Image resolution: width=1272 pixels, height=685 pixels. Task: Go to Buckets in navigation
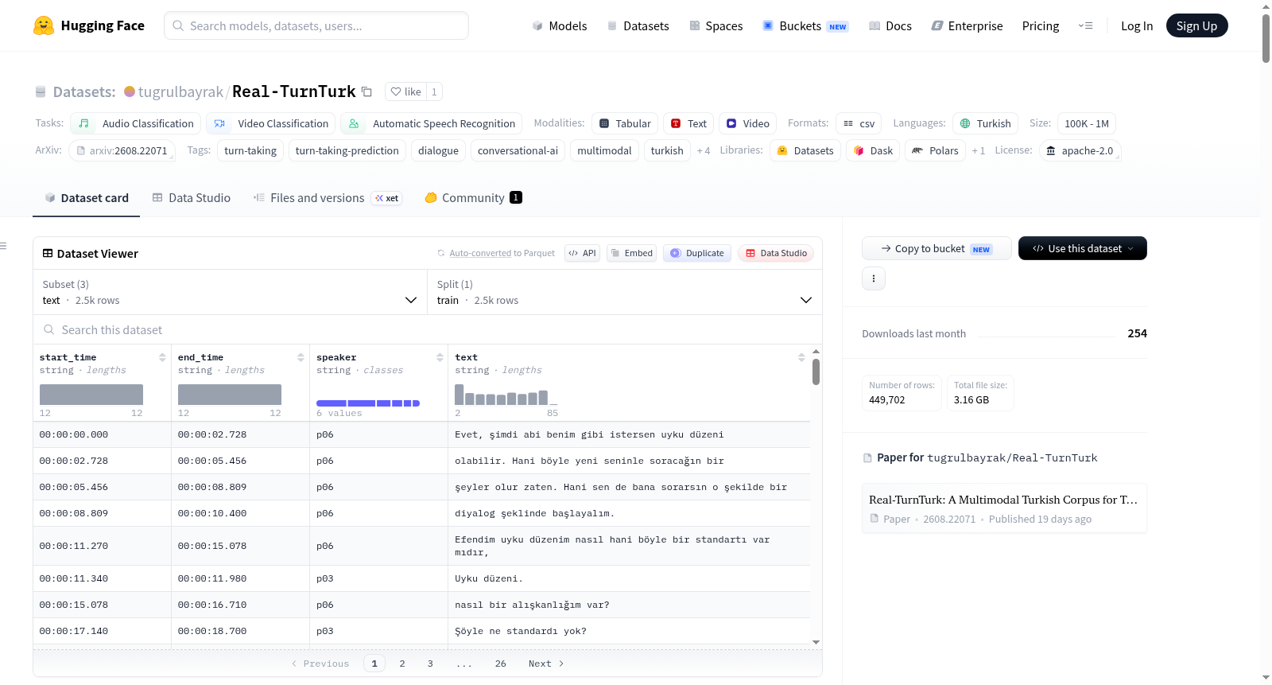click(805, 25)
